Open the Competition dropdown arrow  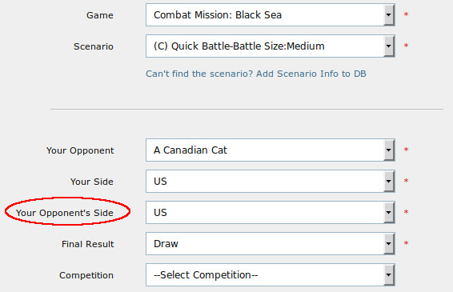389,275
